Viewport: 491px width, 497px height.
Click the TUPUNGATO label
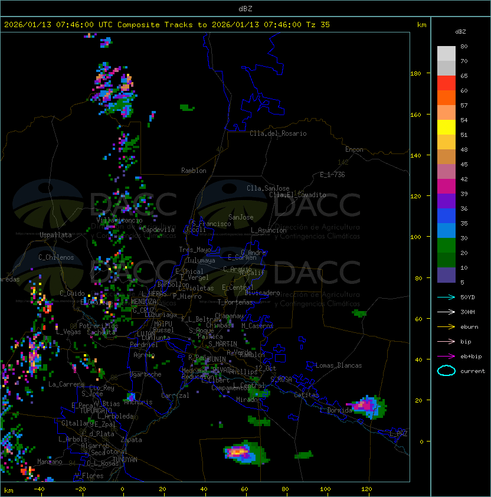pyautogui.click(x=96, y=411)
